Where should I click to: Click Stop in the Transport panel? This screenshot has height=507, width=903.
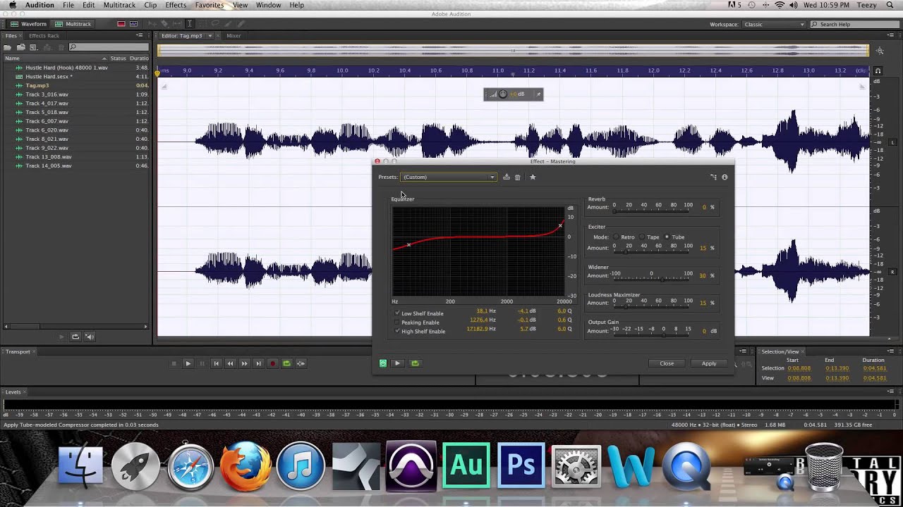tap(174, 363)
